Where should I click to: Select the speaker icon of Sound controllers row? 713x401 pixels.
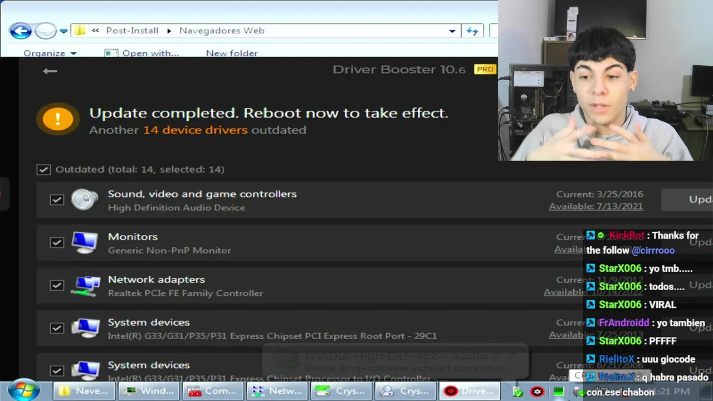85,199
